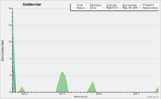Click the Registros legend label

click(x=112, y=8)
